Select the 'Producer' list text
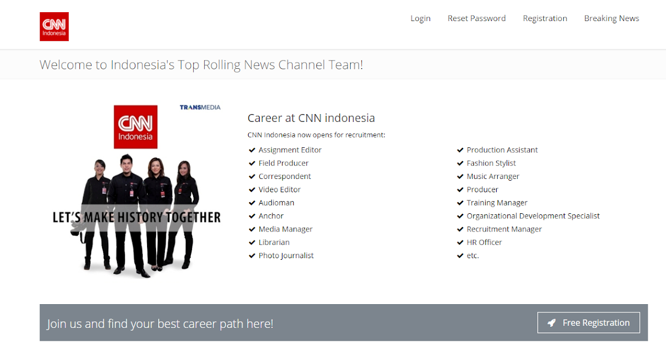Image resolution: width=666 pixels, height=349 pixels. pos(482,189)
